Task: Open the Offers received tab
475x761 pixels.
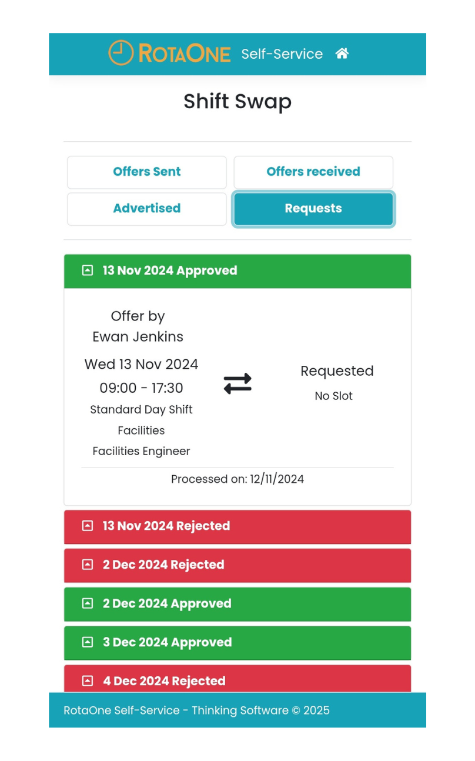Action: 313,172
